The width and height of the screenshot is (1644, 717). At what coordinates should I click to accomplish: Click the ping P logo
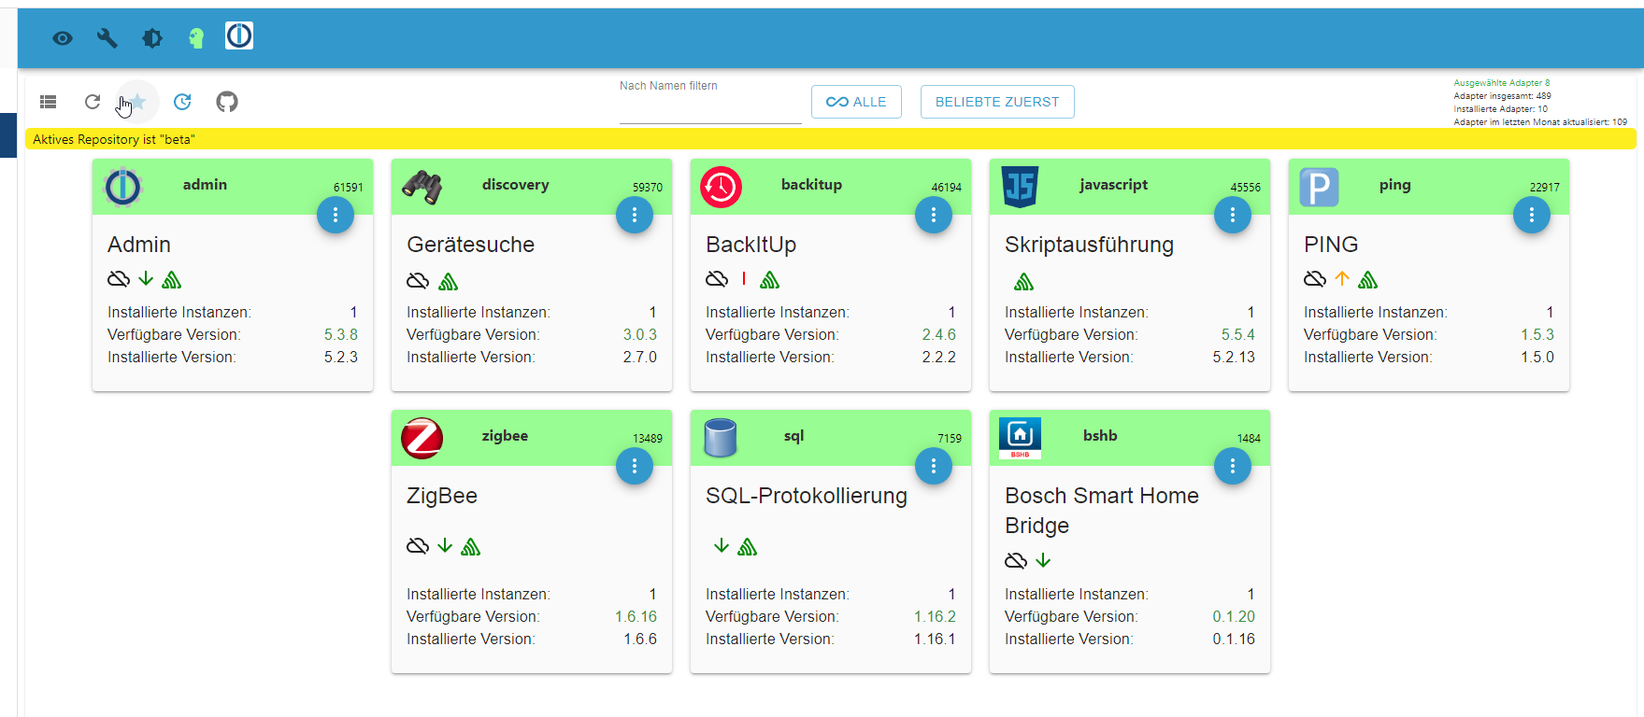(1319, 187)
